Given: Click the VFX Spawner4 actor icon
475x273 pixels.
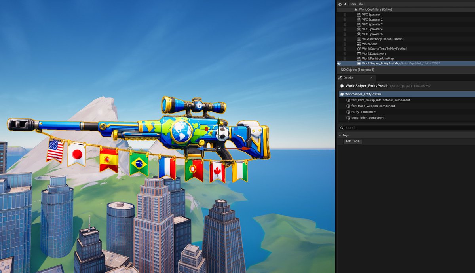Looking at the screenshot, I should (359, 29).
